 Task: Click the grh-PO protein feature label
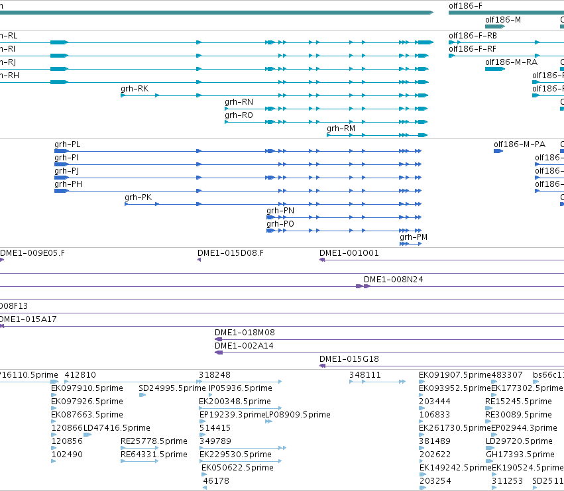pyautogui.click(x=280, y=225)
